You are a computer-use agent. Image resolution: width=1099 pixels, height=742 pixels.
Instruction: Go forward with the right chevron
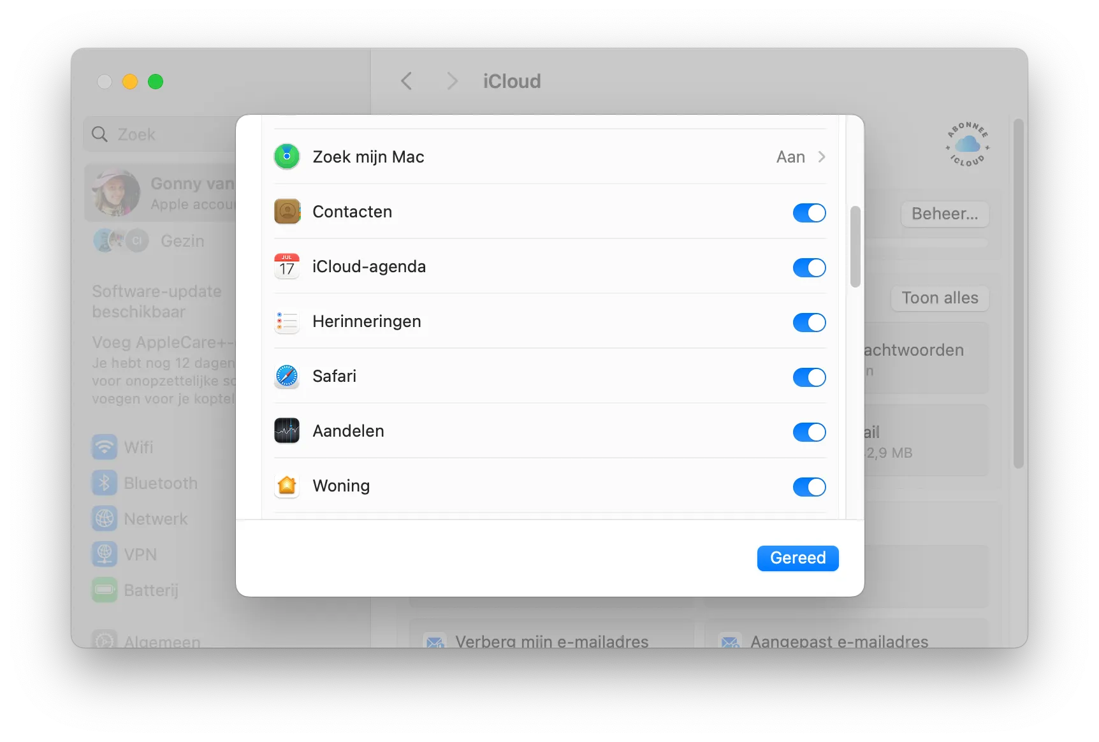(x=452, y=81)
